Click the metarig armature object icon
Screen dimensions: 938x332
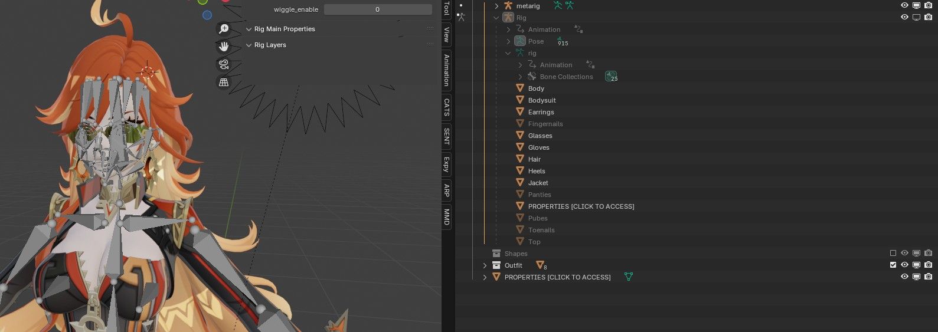coord(508,6)
